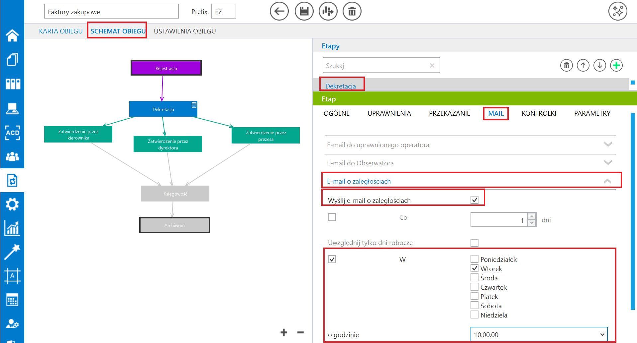Image resolution: width=637 pixels, height=343 pixels.
Task: Open the magic wand sidebar icon
Action: click(12, 252)
